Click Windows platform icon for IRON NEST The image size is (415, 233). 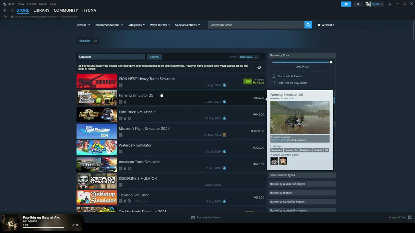[x=121, y=85]
